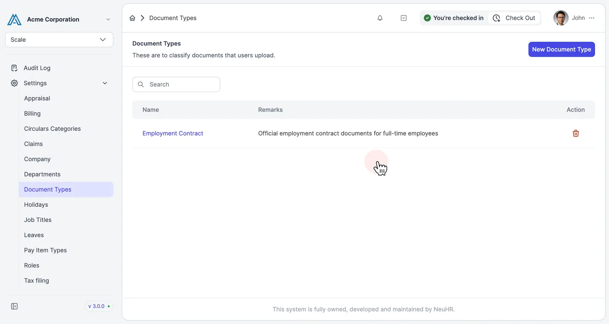Delete the Employment Contract row via trash icon
Image resolution: width=609 pixels, height=324 pixels.
[x=576, y=133]
